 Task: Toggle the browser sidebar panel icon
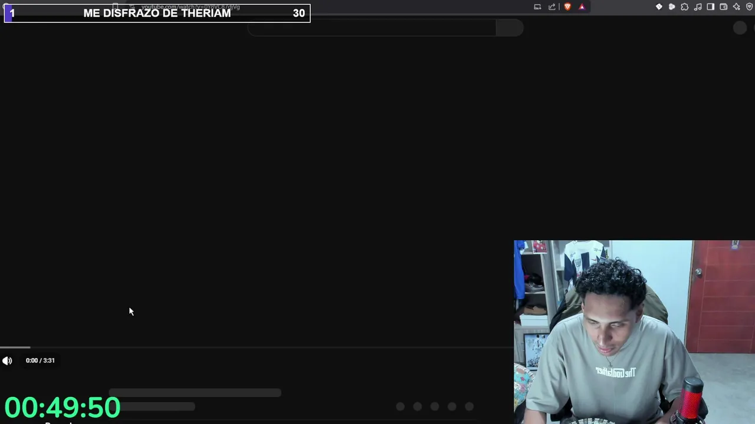[711, 7]
